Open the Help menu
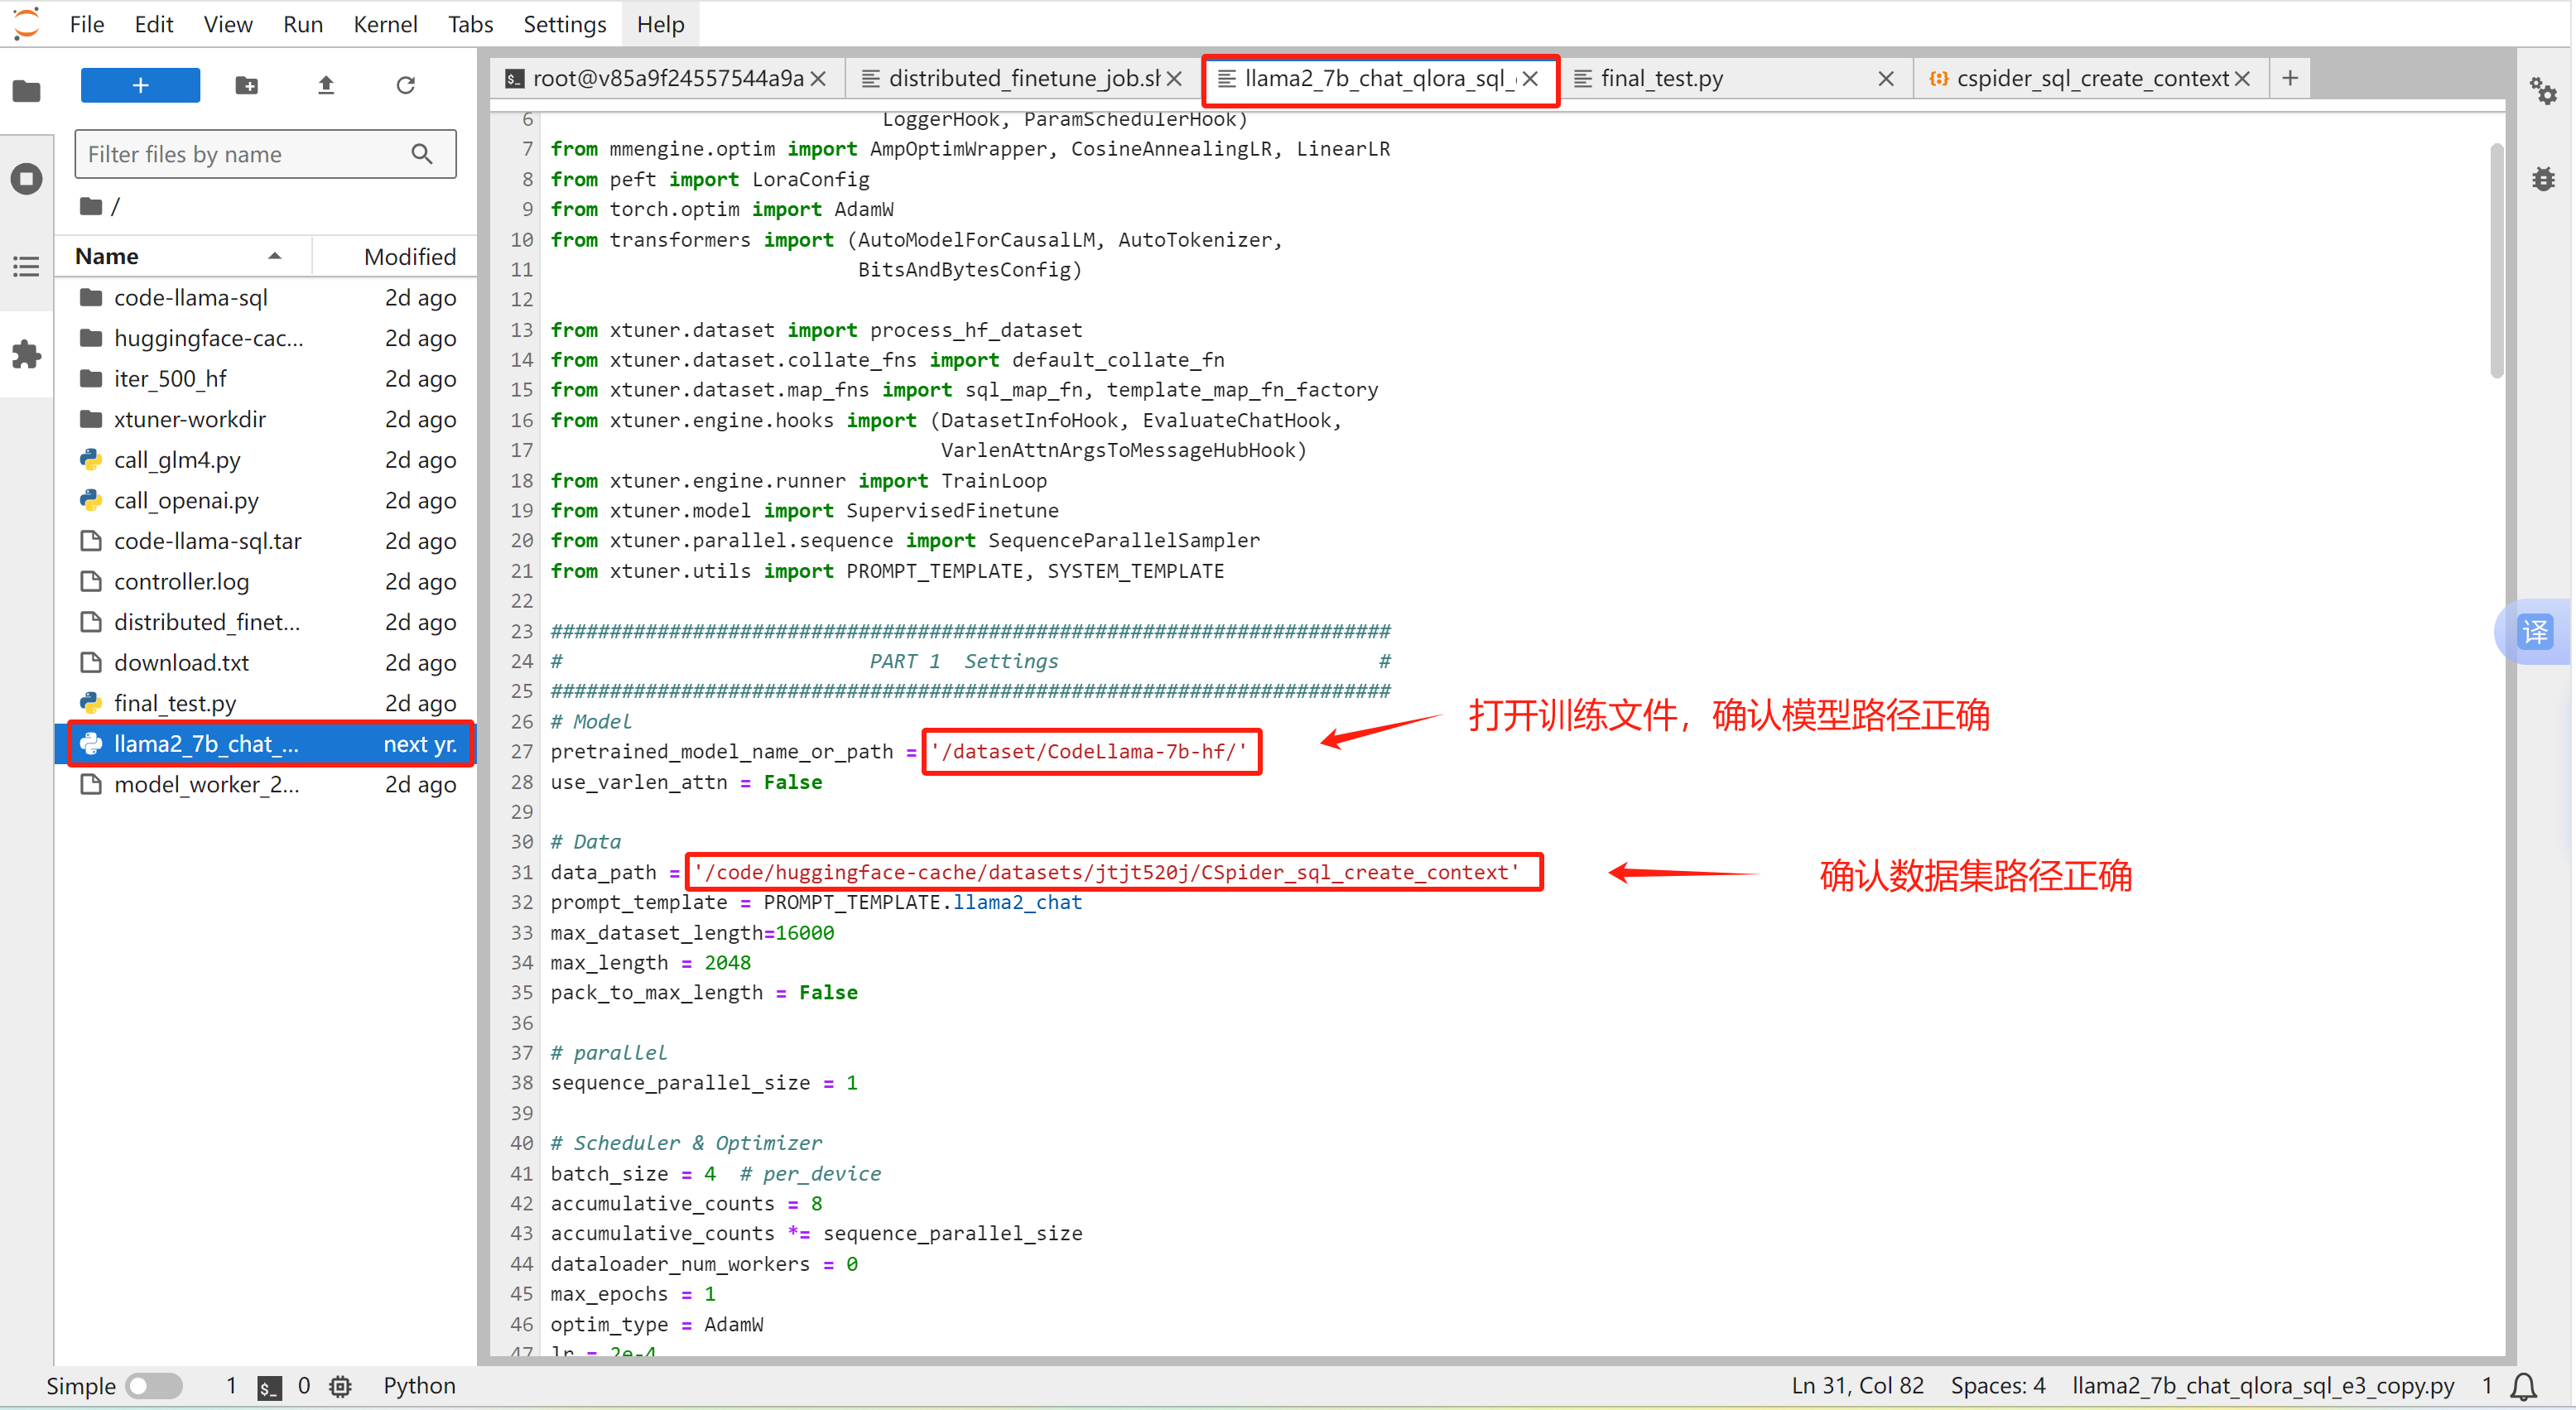The width and height of the screenshot is (2576, 1410). (660, 24)
